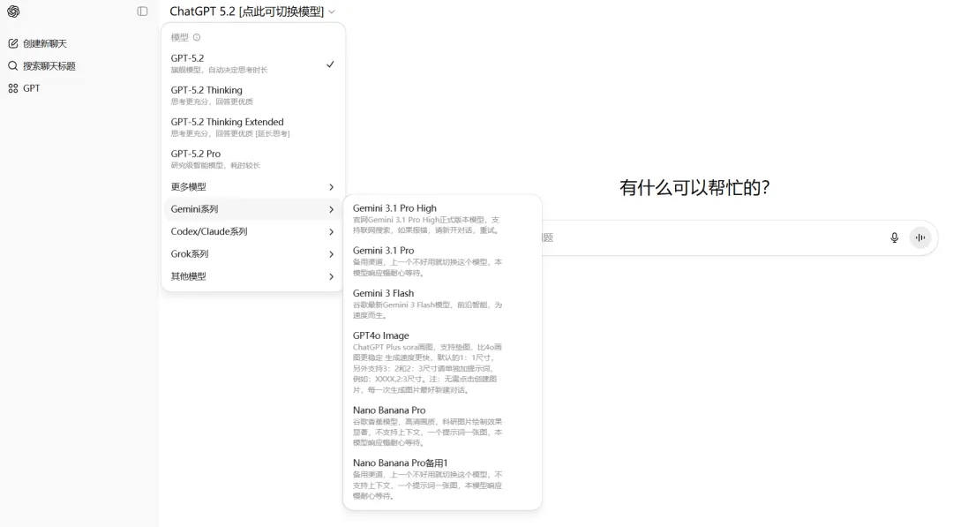Choose Nano Banana Pro model

click(x=442, y=425)
